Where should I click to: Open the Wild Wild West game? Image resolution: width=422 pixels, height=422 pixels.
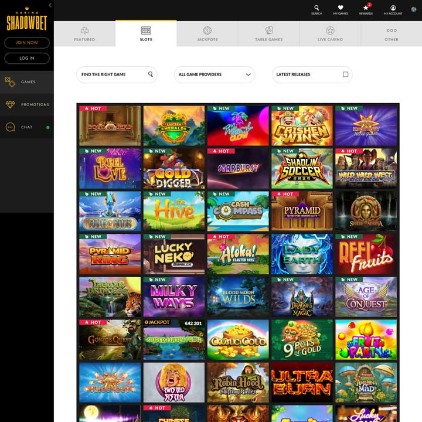366,168
